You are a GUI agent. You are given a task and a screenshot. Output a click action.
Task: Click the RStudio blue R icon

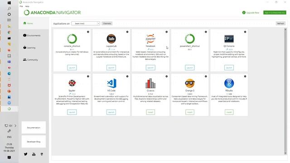click(229, 83)
